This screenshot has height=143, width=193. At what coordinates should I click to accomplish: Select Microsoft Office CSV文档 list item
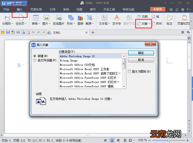90,65
